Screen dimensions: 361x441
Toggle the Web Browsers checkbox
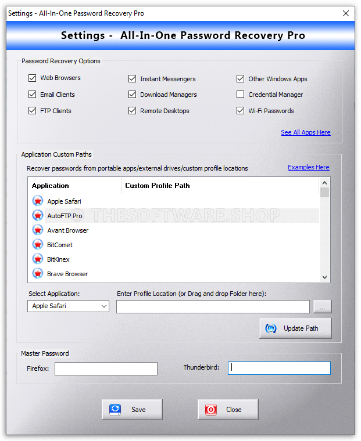click(32, 78)
